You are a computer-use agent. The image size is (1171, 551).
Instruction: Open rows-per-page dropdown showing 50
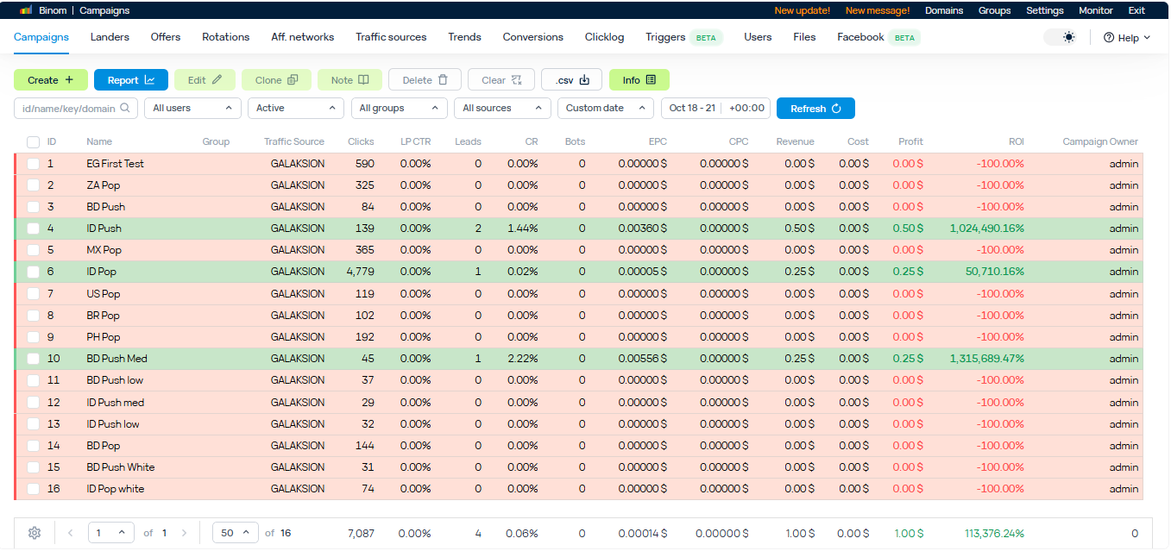coord(236,533)
